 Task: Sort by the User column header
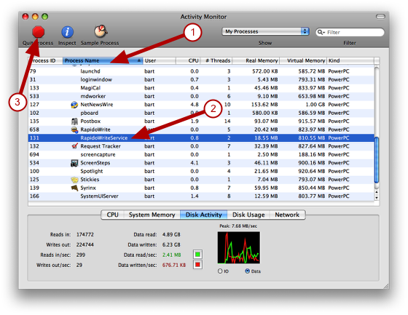pos(160,60)
